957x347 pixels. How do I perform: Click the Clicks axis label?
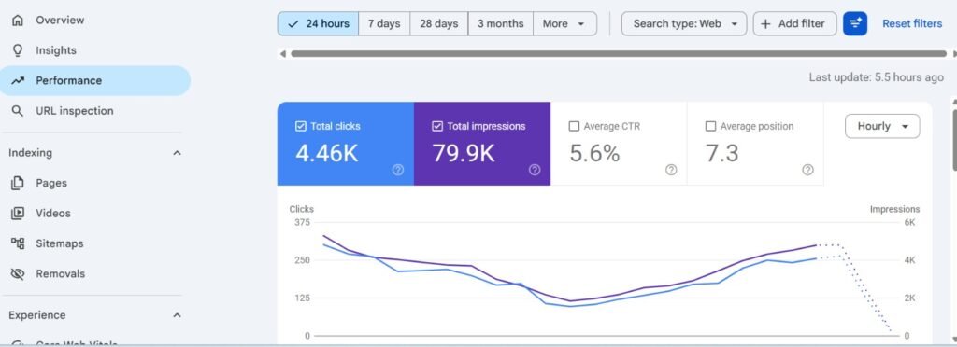point(302,209)
